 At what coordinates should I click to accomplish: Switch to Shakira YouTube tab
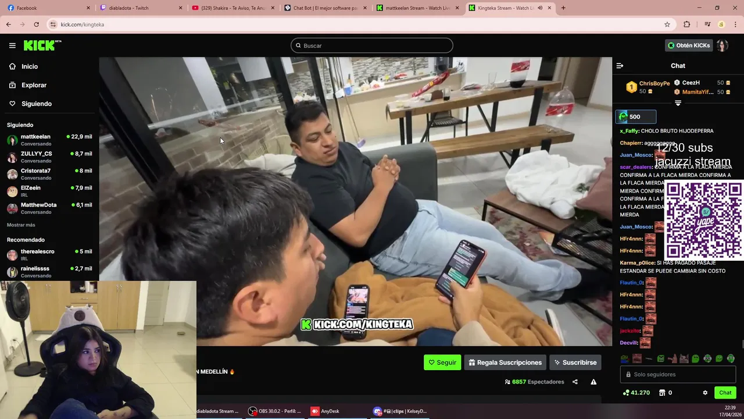(x=234, y=8)
